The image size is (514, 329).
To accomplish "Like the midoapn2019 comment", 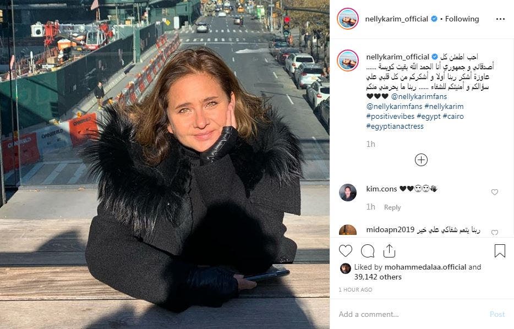I will [495, 232].
